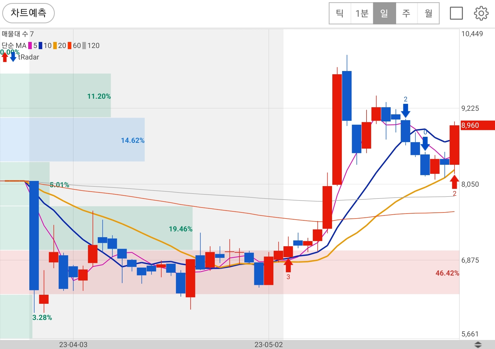Click the tRadar indicator label

(29, 57)
